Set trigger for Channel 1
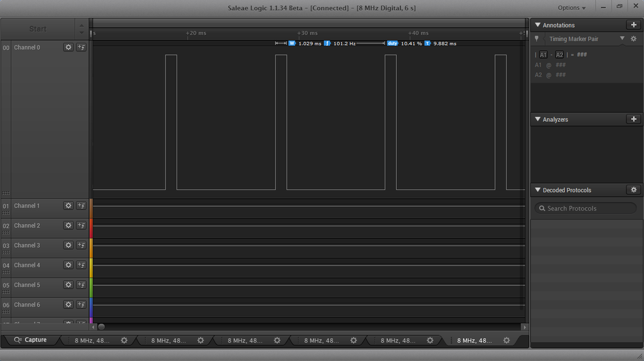The image size is (644, 361). pyautogui.click(x=82, y=206)
